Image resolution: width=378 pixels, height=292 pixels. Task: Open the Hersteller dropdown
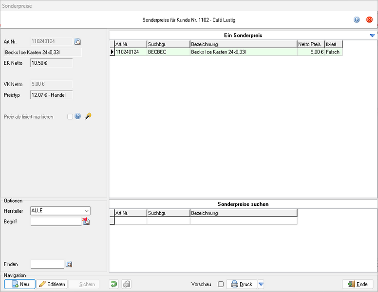86,211
